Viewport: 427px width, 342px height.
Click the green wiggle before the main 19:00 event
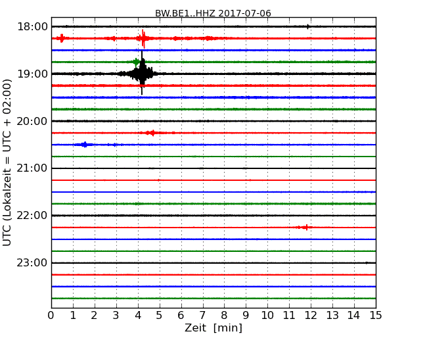pos(136,62)
